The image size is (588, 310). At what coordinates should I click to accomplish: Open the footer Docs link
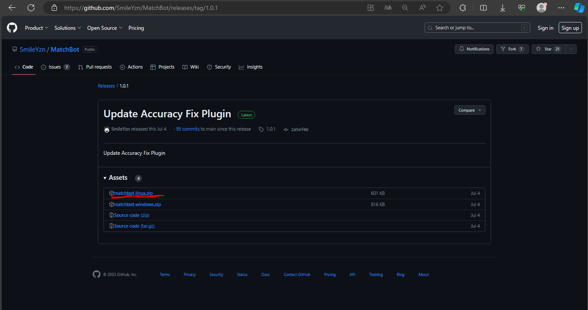pyautogui.click(x=266, y=275)
